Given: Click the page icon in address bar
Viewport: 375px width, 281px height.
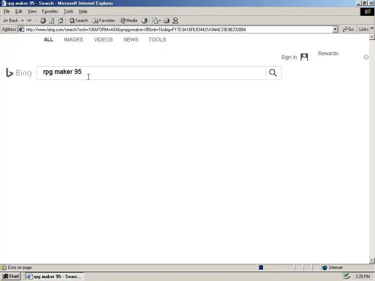Looking at the screenshot, I should pos(22,29).
